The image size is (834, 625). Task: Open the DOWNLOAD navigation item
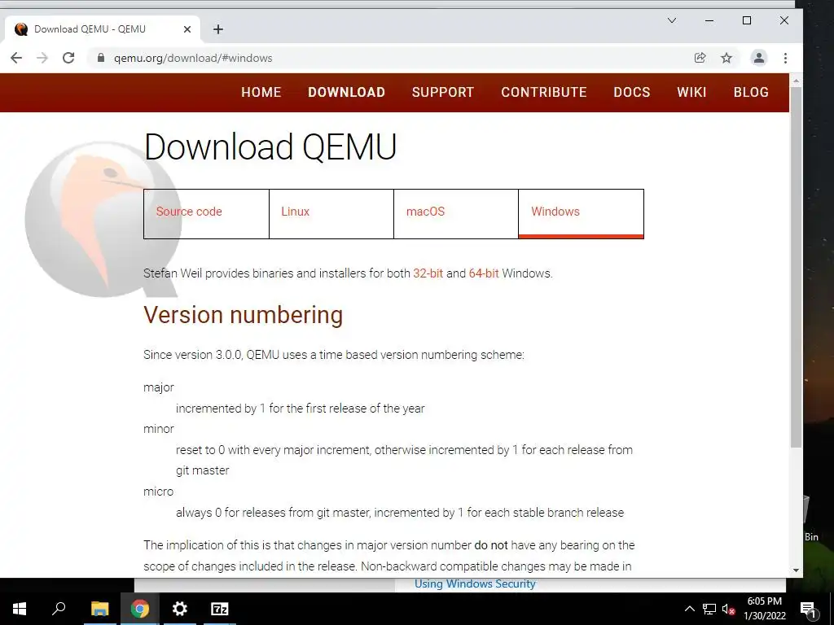[346, 92]
